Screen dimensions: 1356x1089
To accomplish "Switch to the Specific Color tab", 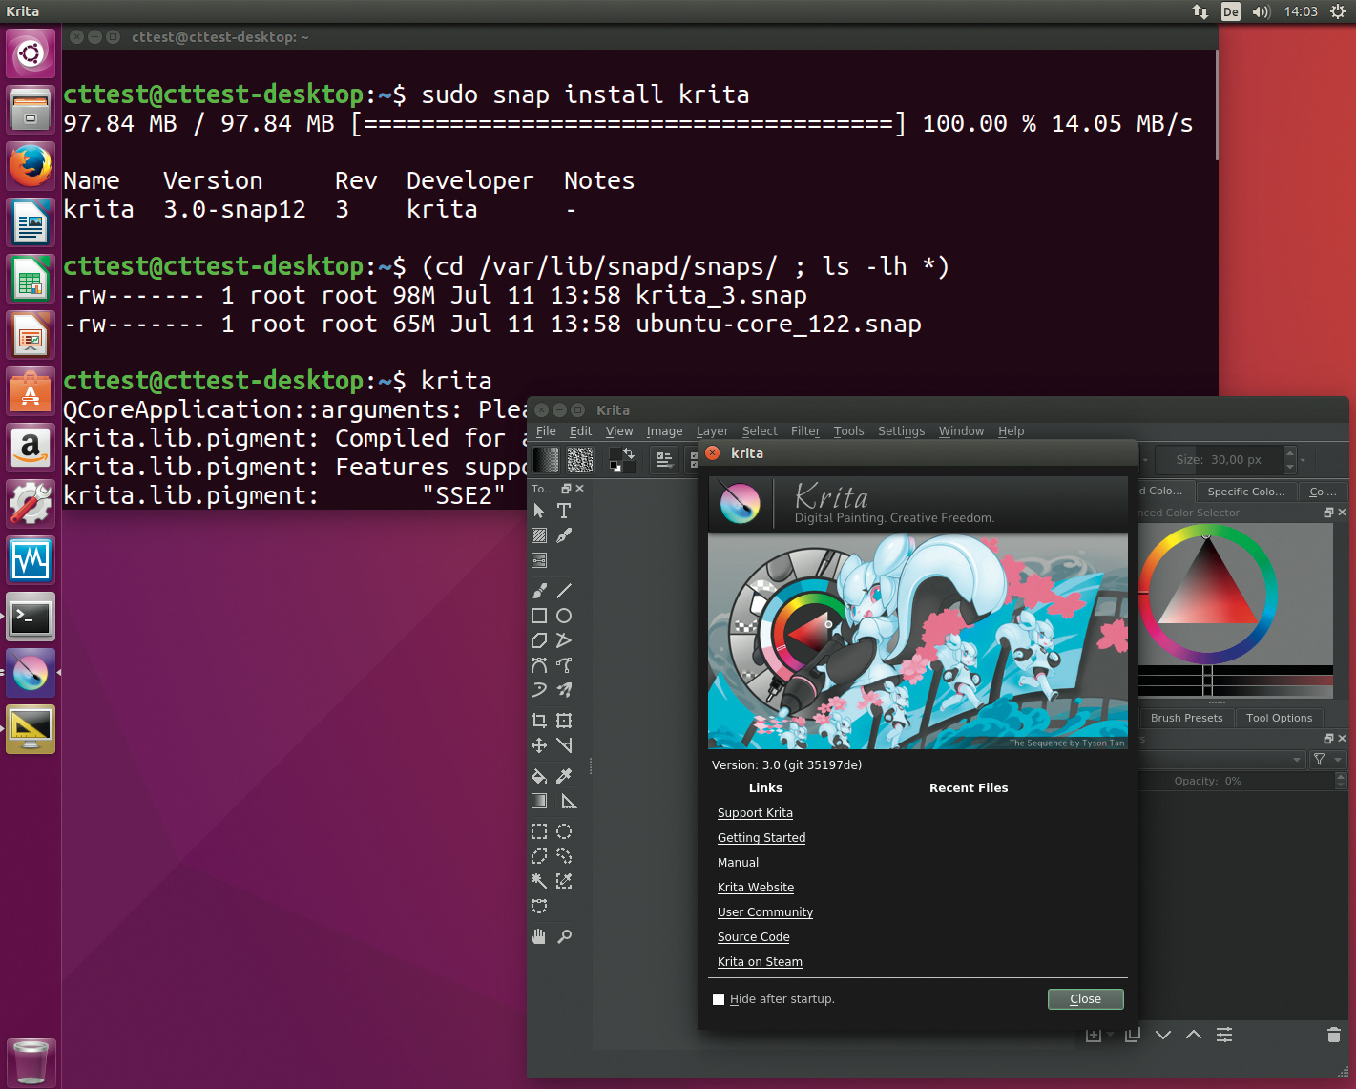I will 1246,492.
